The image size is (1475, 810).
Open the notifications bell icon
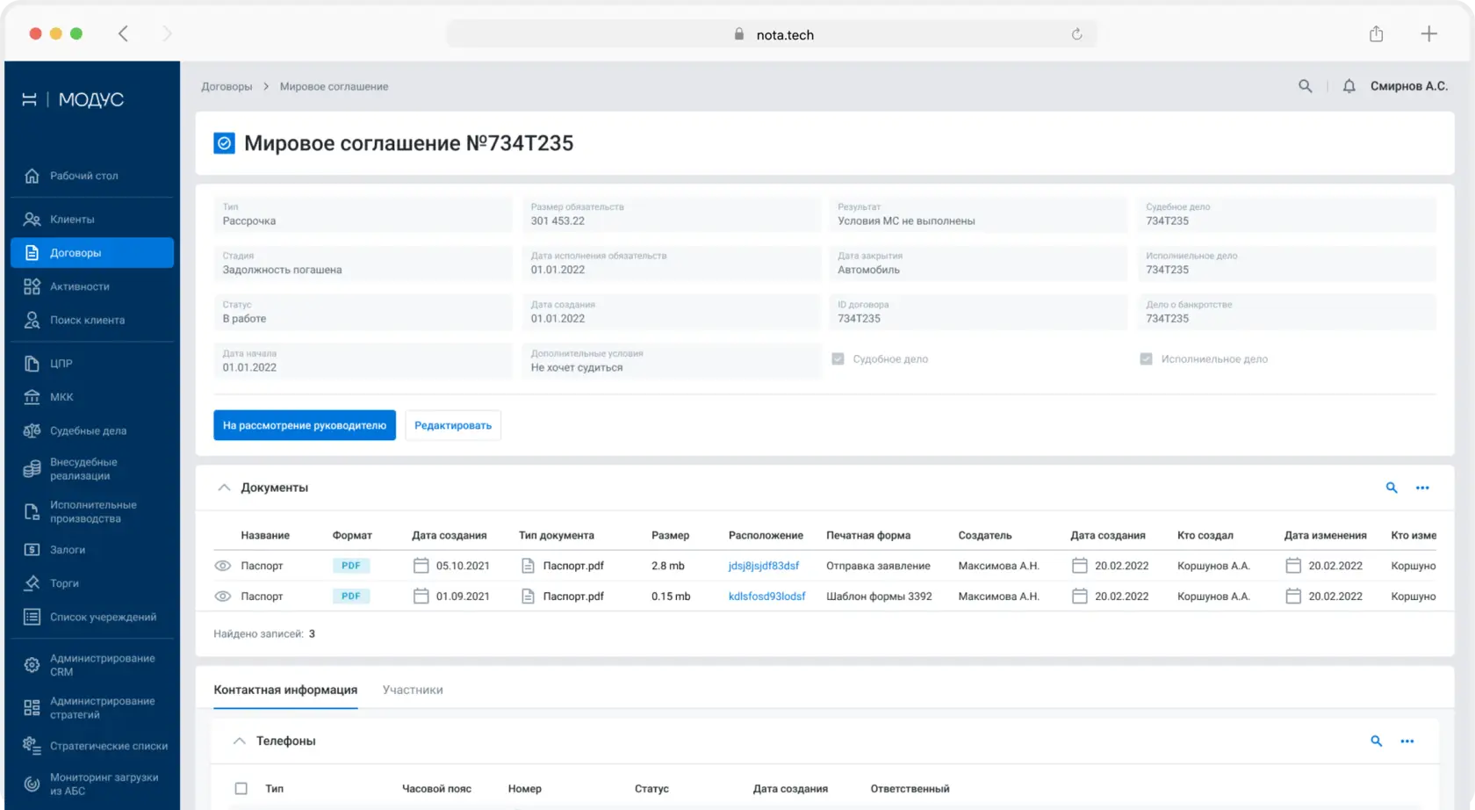(1349, 86)
